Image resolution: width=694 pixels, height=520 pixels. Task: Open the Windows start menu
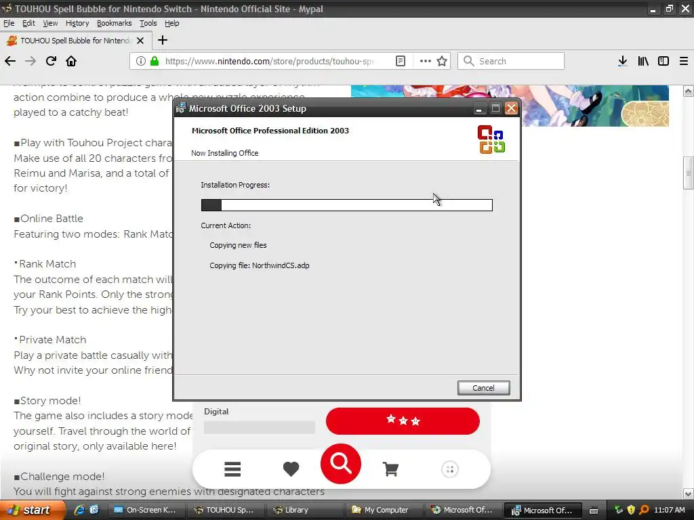(x=32, y=510)
